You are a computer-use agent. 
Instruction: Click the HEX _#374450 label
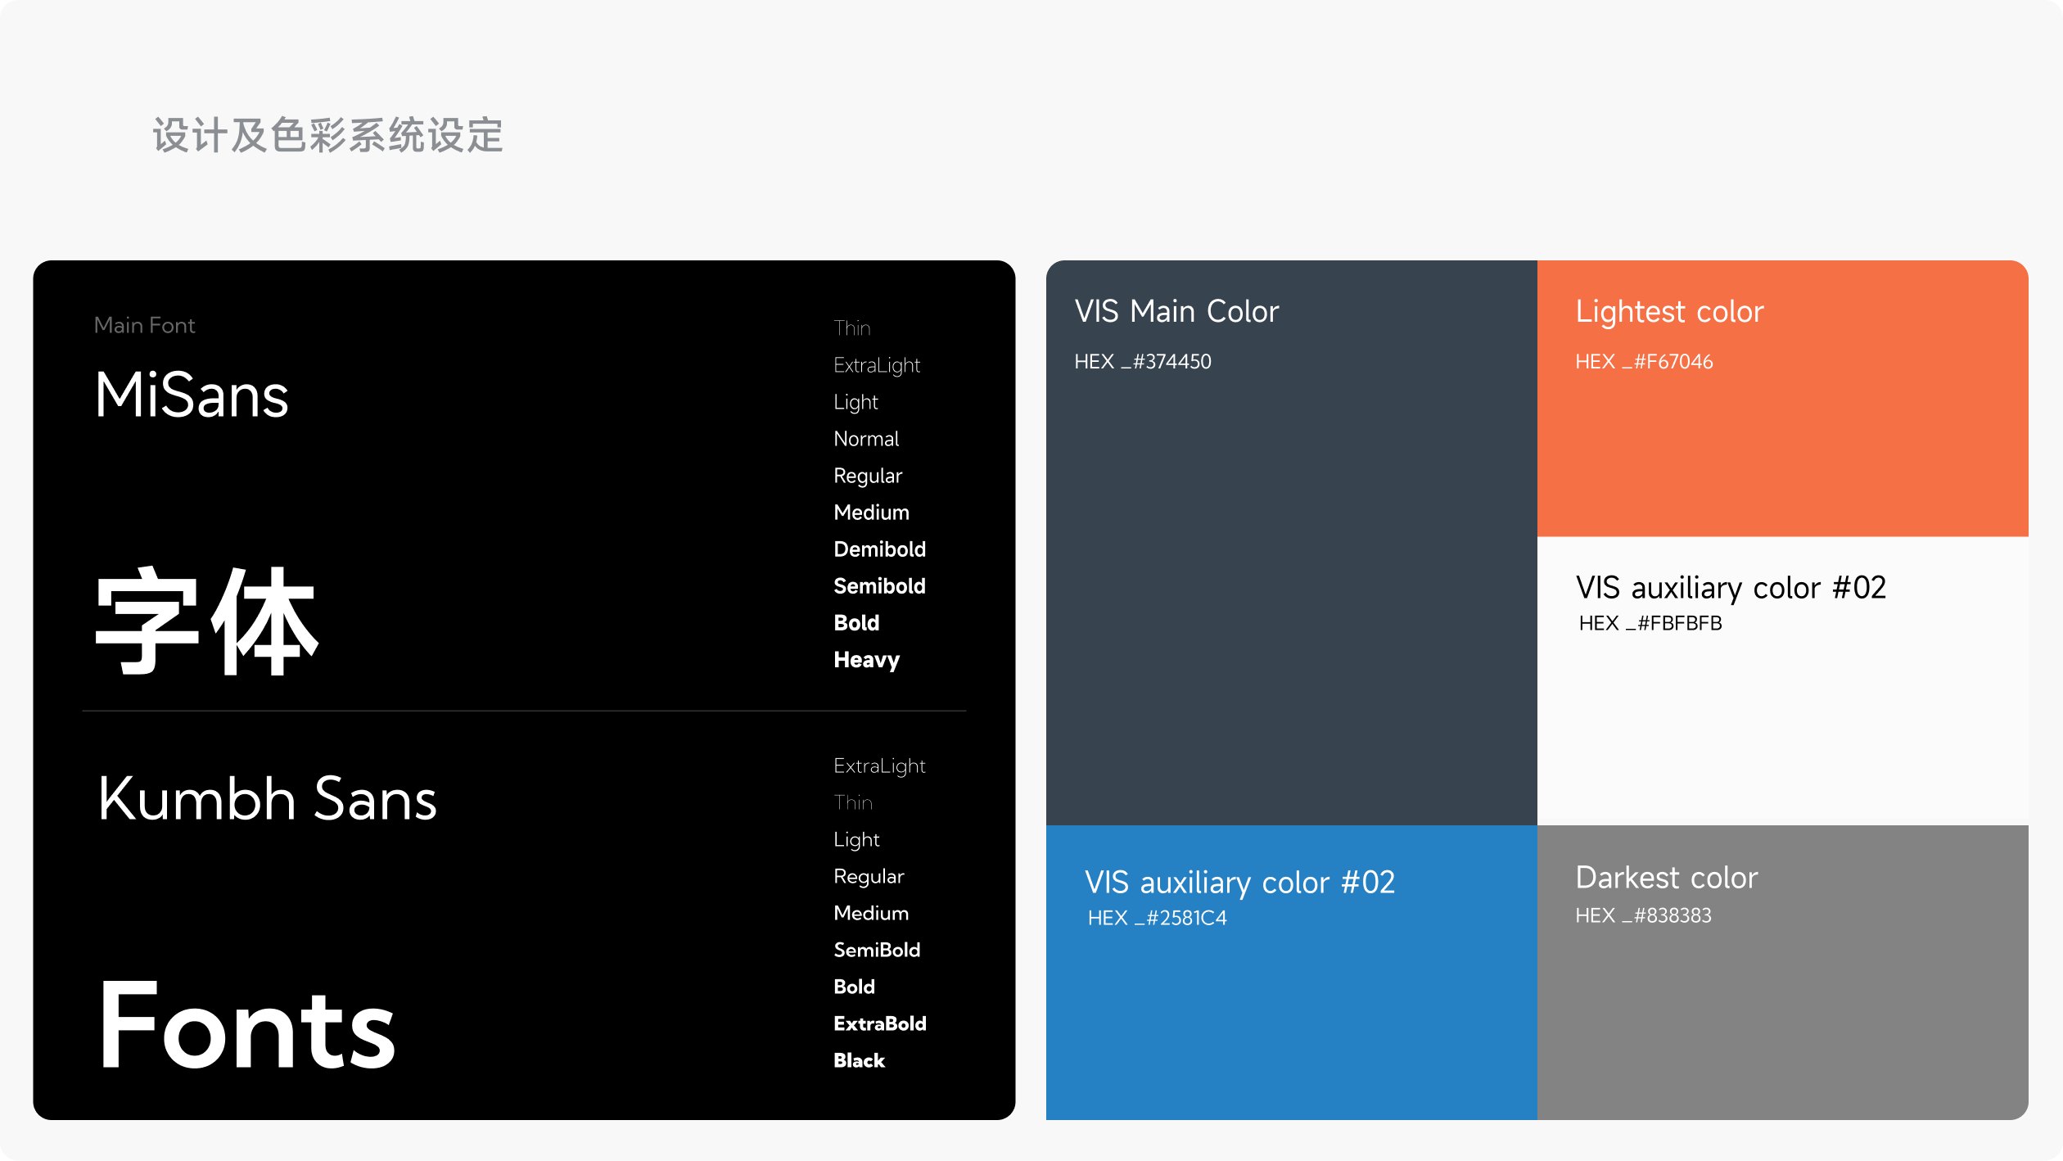pos(1142,362)
